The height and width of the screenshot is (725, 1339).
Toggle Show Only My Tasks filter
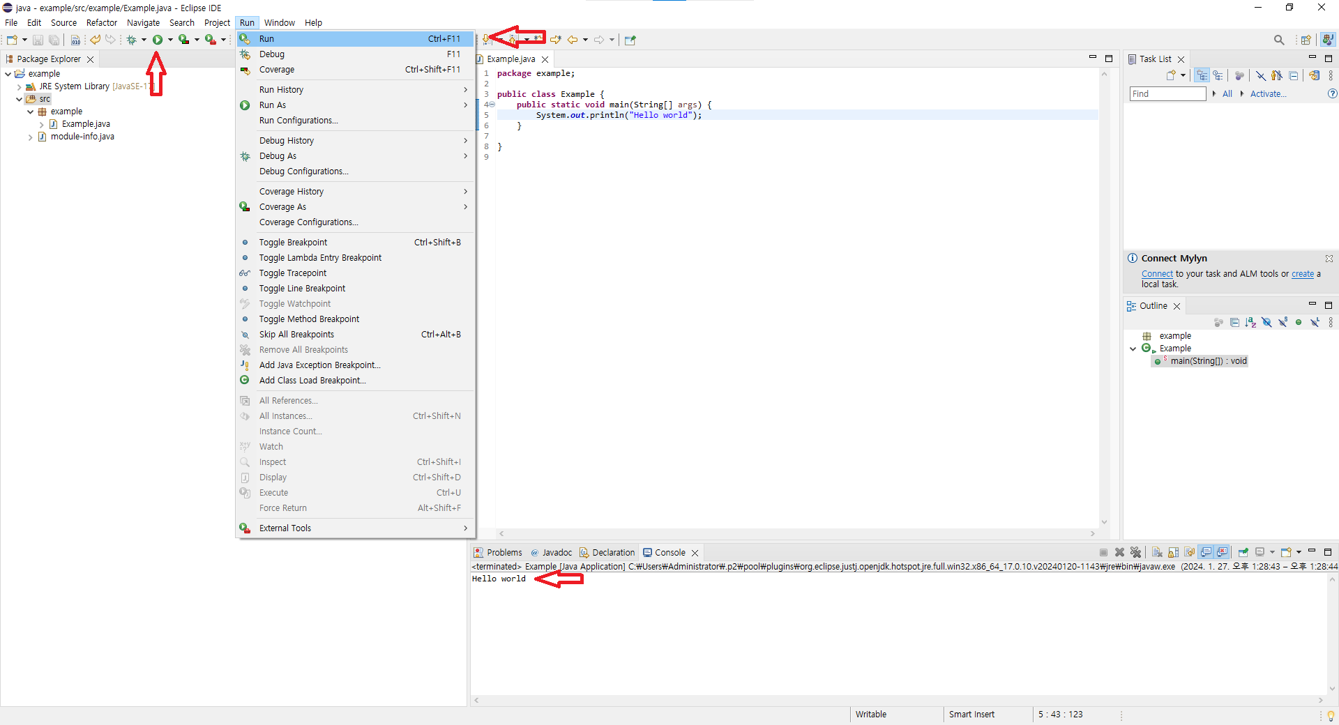[x=1277, y=75]
